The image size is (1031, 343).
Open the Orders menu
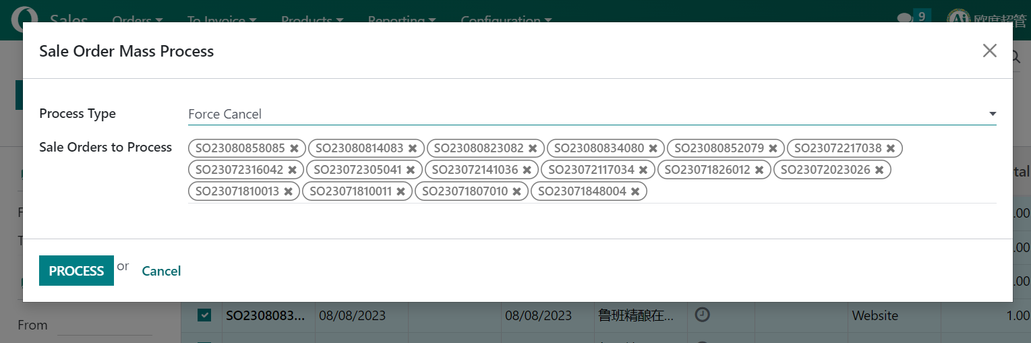click(x=138, y=20)
